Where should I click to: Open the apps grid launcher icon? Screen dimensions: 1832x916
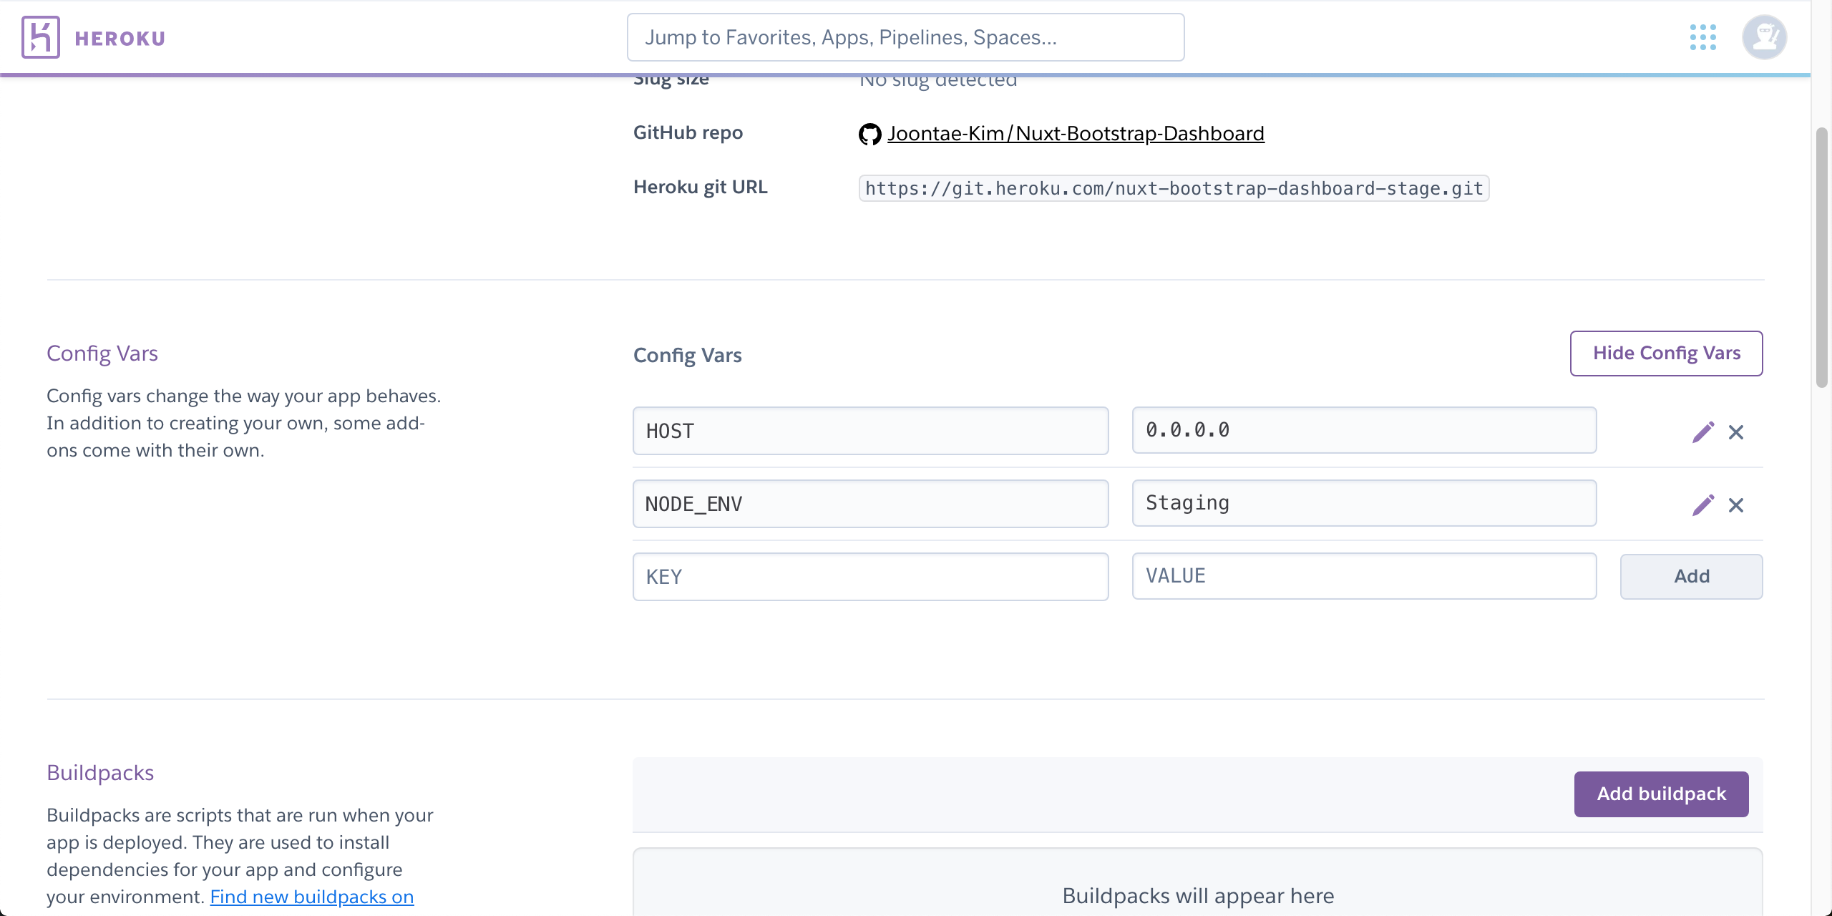(x=1702, y=37)
